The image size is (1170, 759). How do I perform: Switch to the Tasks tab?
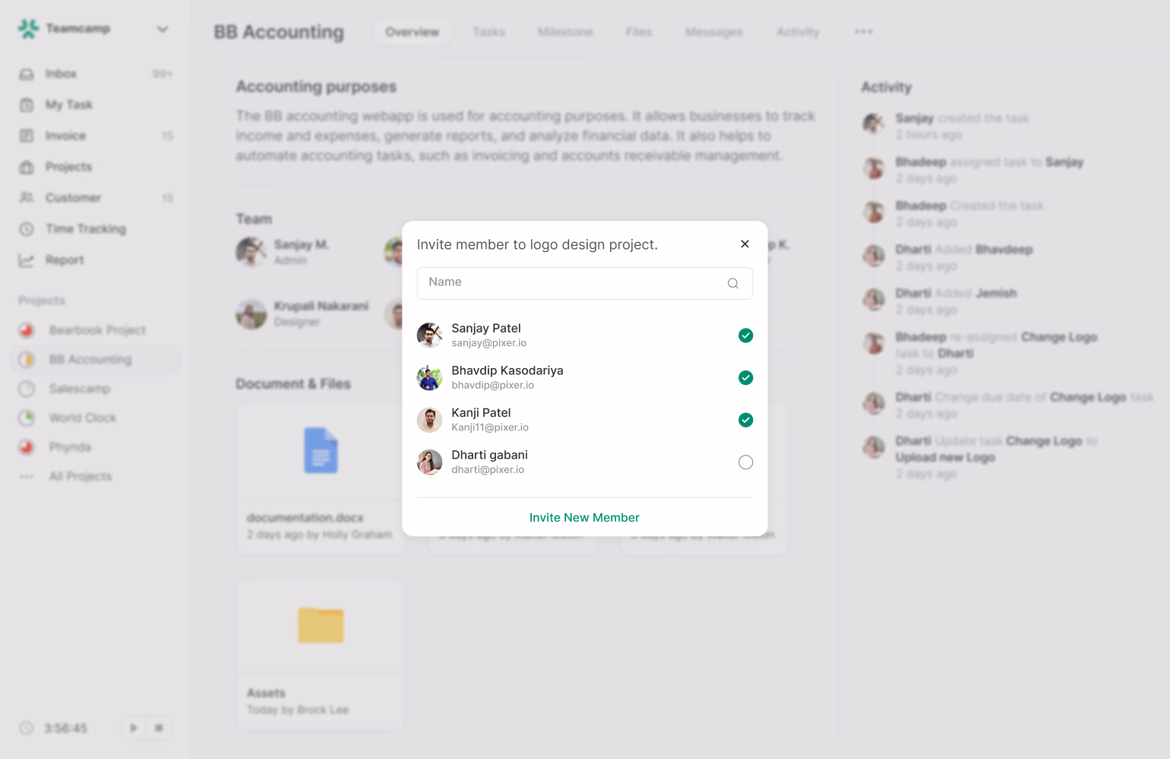(x=489, y=32)
